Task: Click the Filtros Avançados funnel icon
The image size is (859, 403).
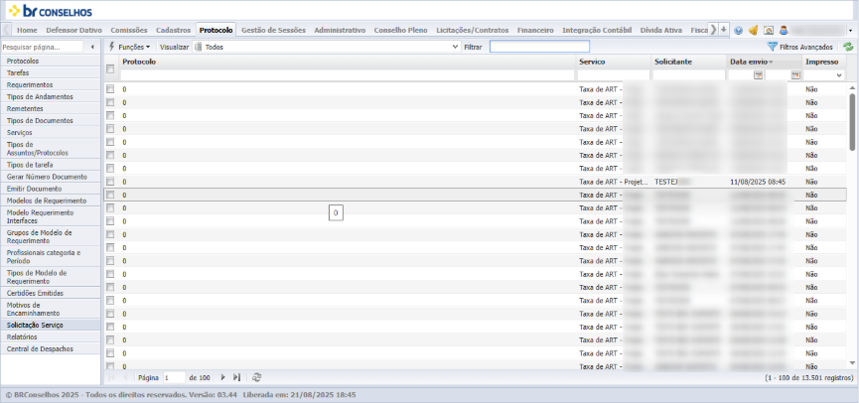Action: point(773,47)
